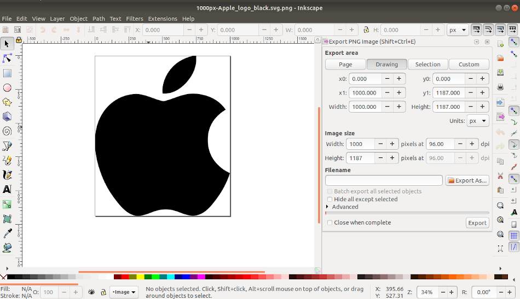Iconify the Export PNG Image dialog
This screenshot has width=520, height=299.
click(x=477, y=42)
